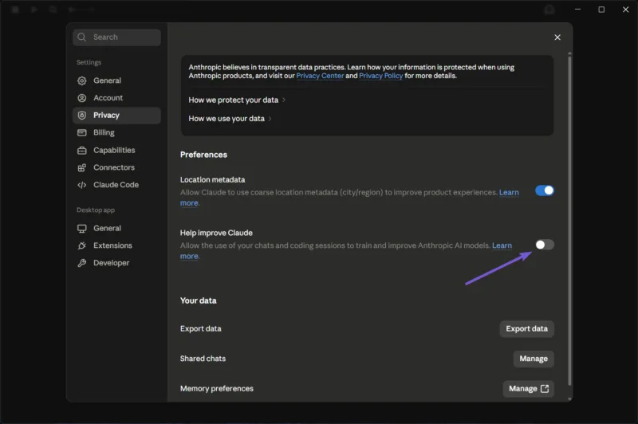638x424 pixels.
Task: Click Manage for Shared chats
Action: pos(534,359)
